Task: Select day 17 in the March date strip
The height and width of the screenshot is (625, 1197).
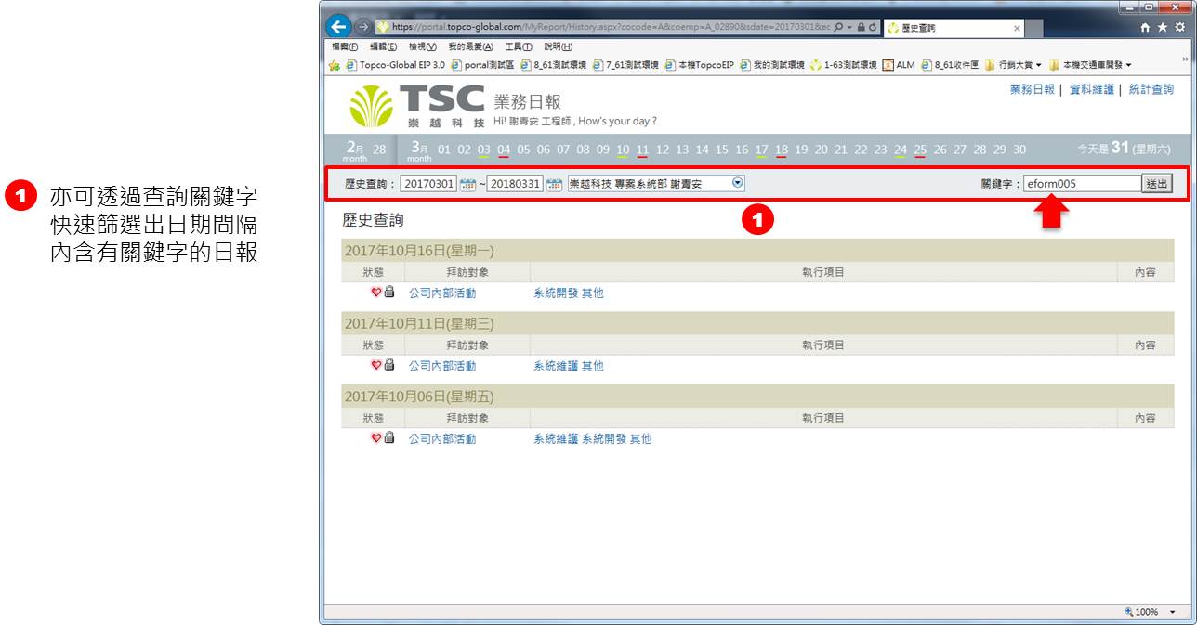Action: coord(761,150)
